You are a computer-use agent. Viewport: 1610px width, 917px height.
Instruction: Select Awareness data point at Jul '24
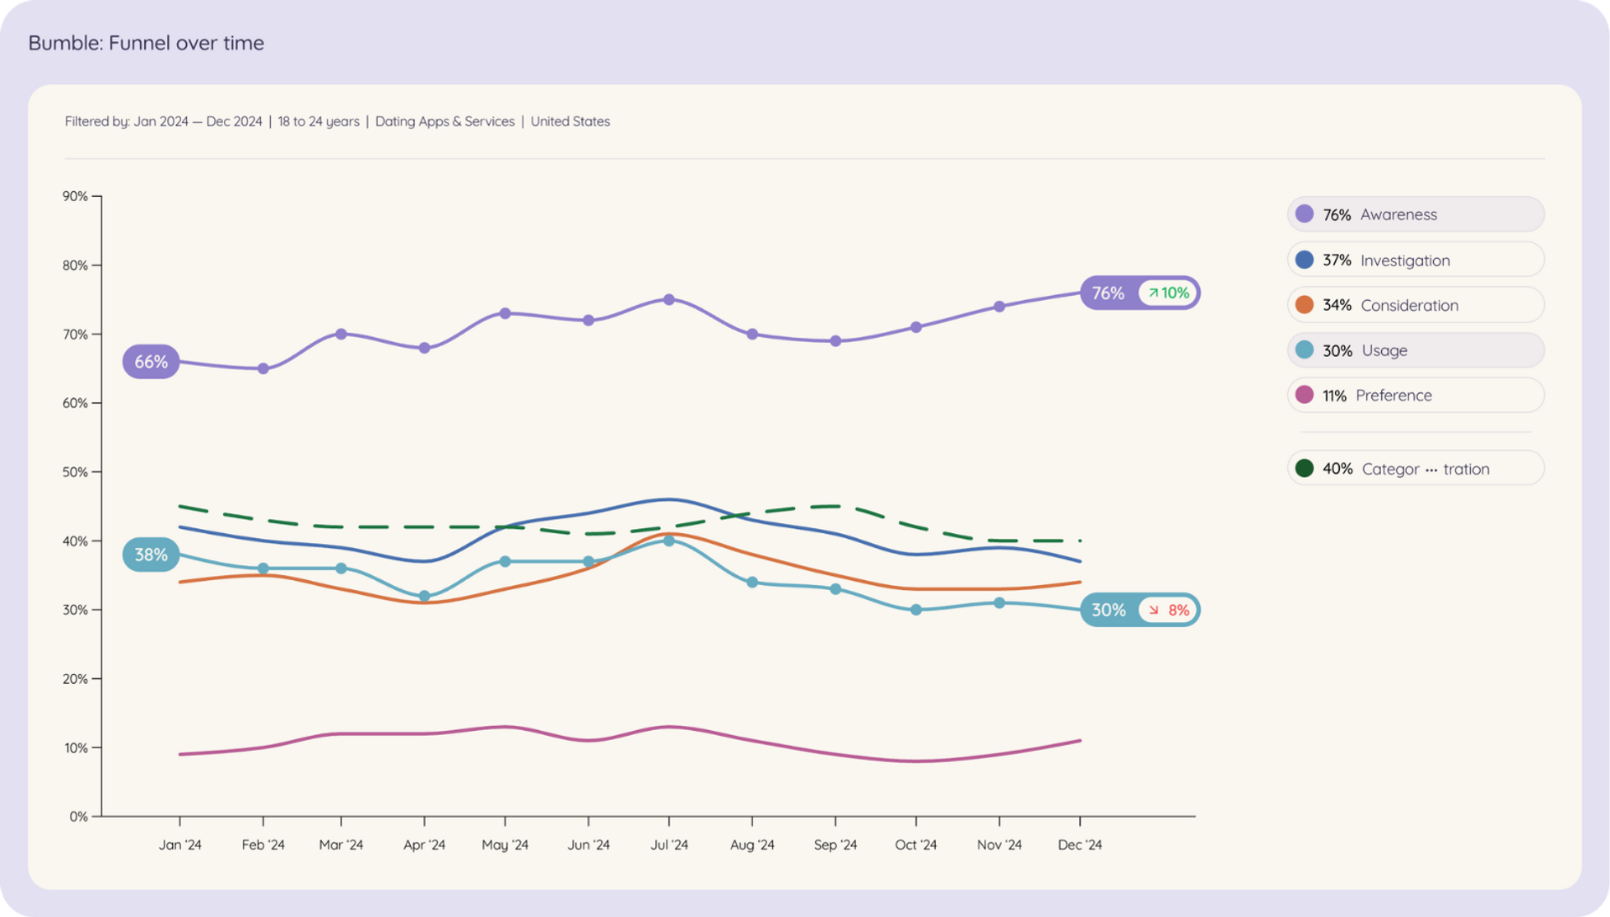coord(669,299)
